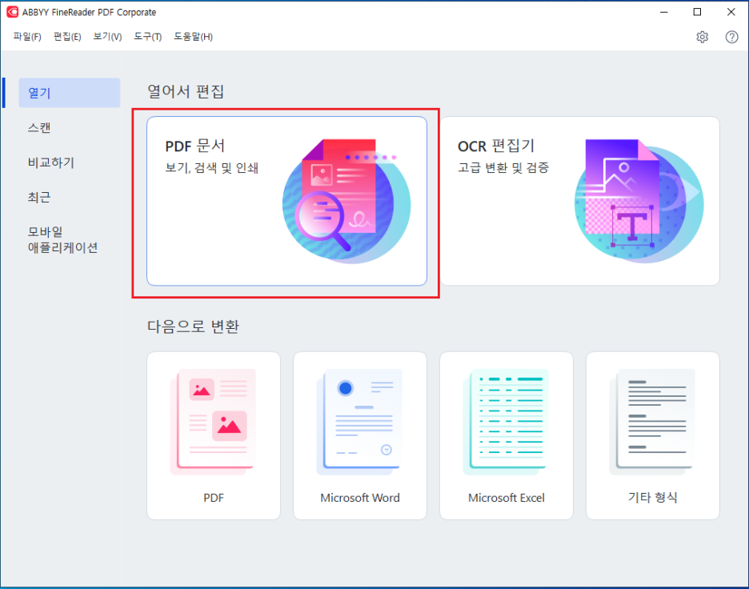
Task: Open the help question mark icon
Action: click(x=731, y=37)
